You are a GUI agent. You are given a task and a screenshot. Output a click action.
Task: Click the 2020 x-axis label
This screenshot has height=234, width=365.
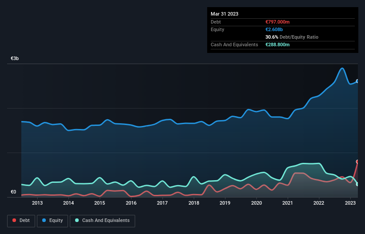click(x=256, y=203)
